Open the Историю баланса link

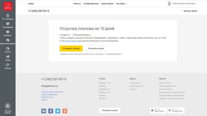(70, 41)
